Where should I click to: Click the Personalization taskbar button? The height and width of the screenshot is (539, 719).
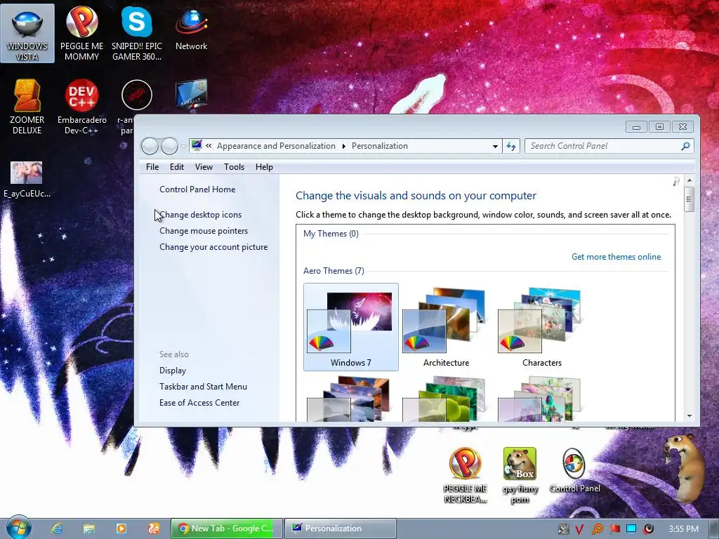[x=341, y=528]
